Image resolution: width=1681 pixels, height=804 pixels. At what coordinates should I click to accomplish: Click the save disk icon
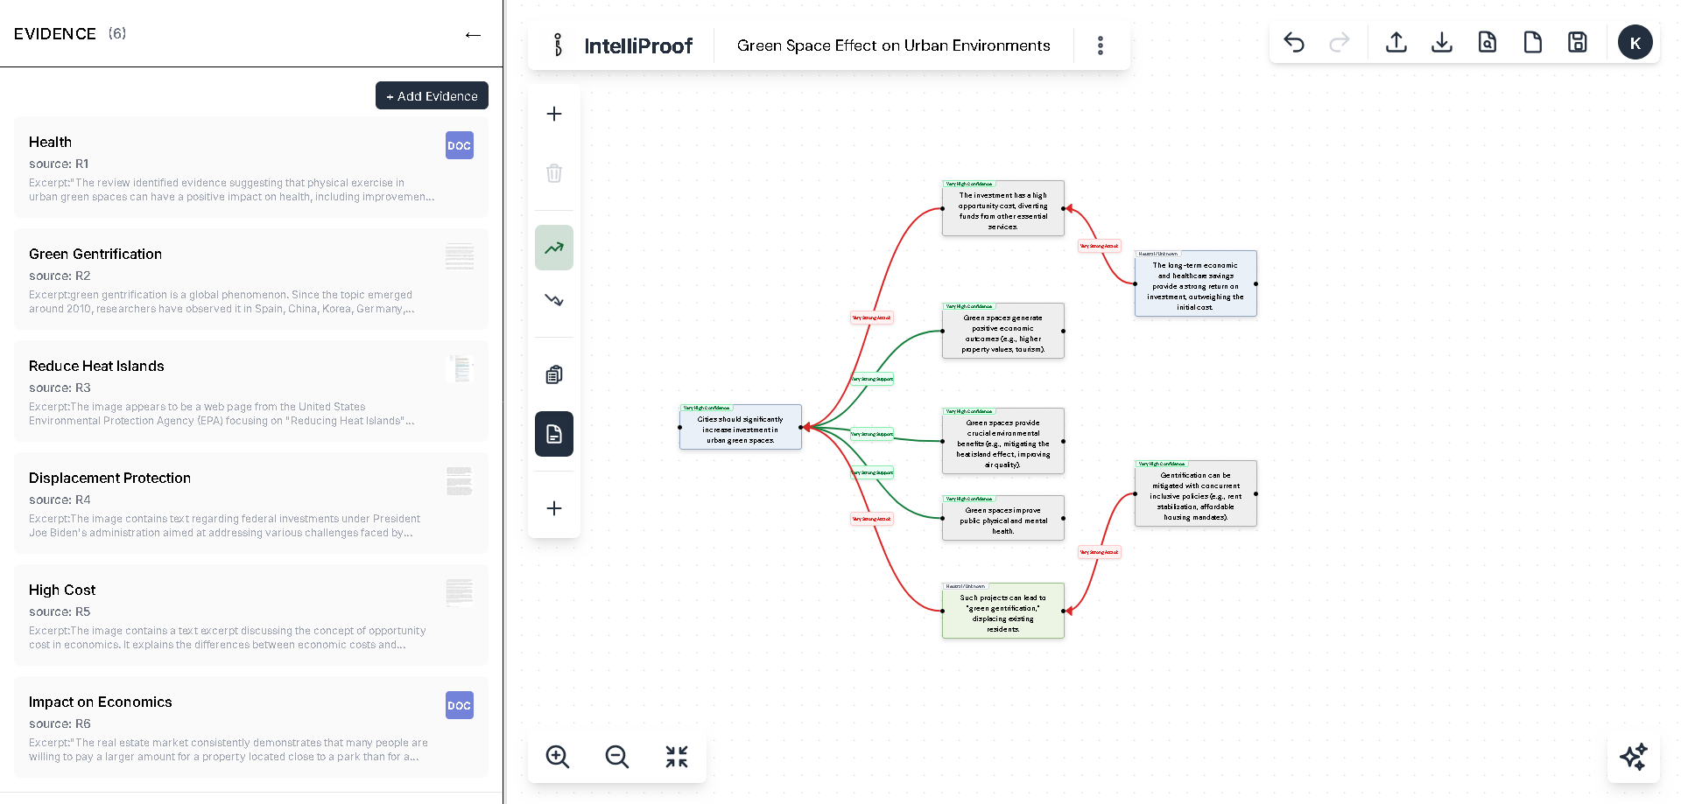(1578, 42)
